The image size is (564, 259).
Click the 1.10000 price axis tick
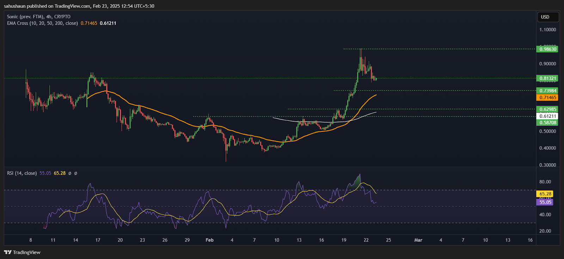548,30
